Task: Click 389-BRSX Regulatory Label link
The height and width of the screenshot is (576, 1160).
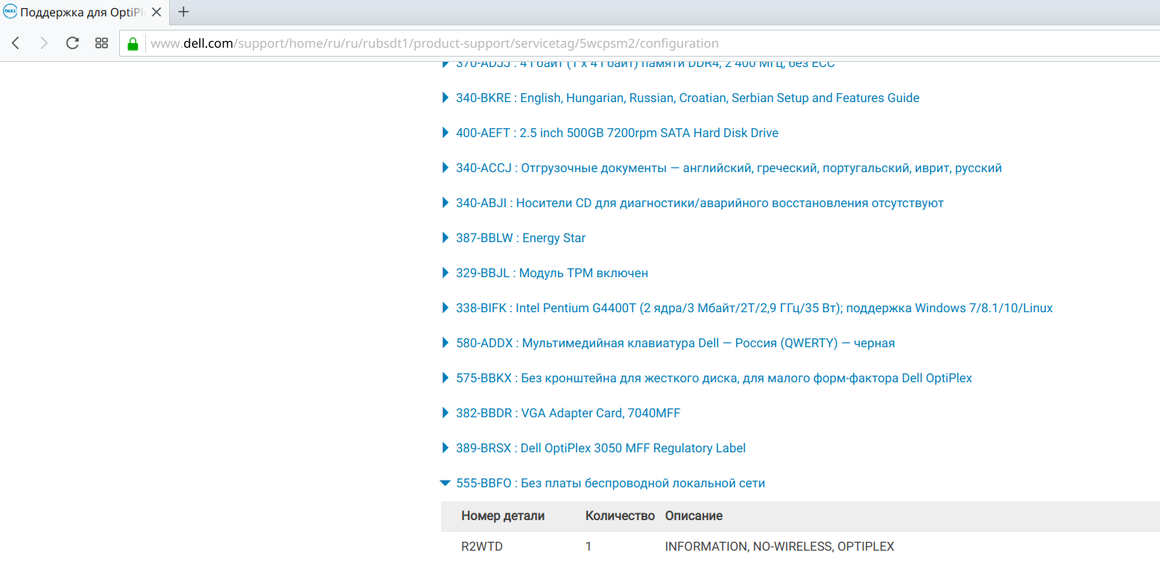Action: (x=600, y=448)
